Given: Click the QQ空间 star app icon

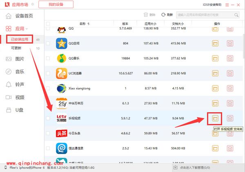Looking at the screenshot, I should (x=62, y=43).
